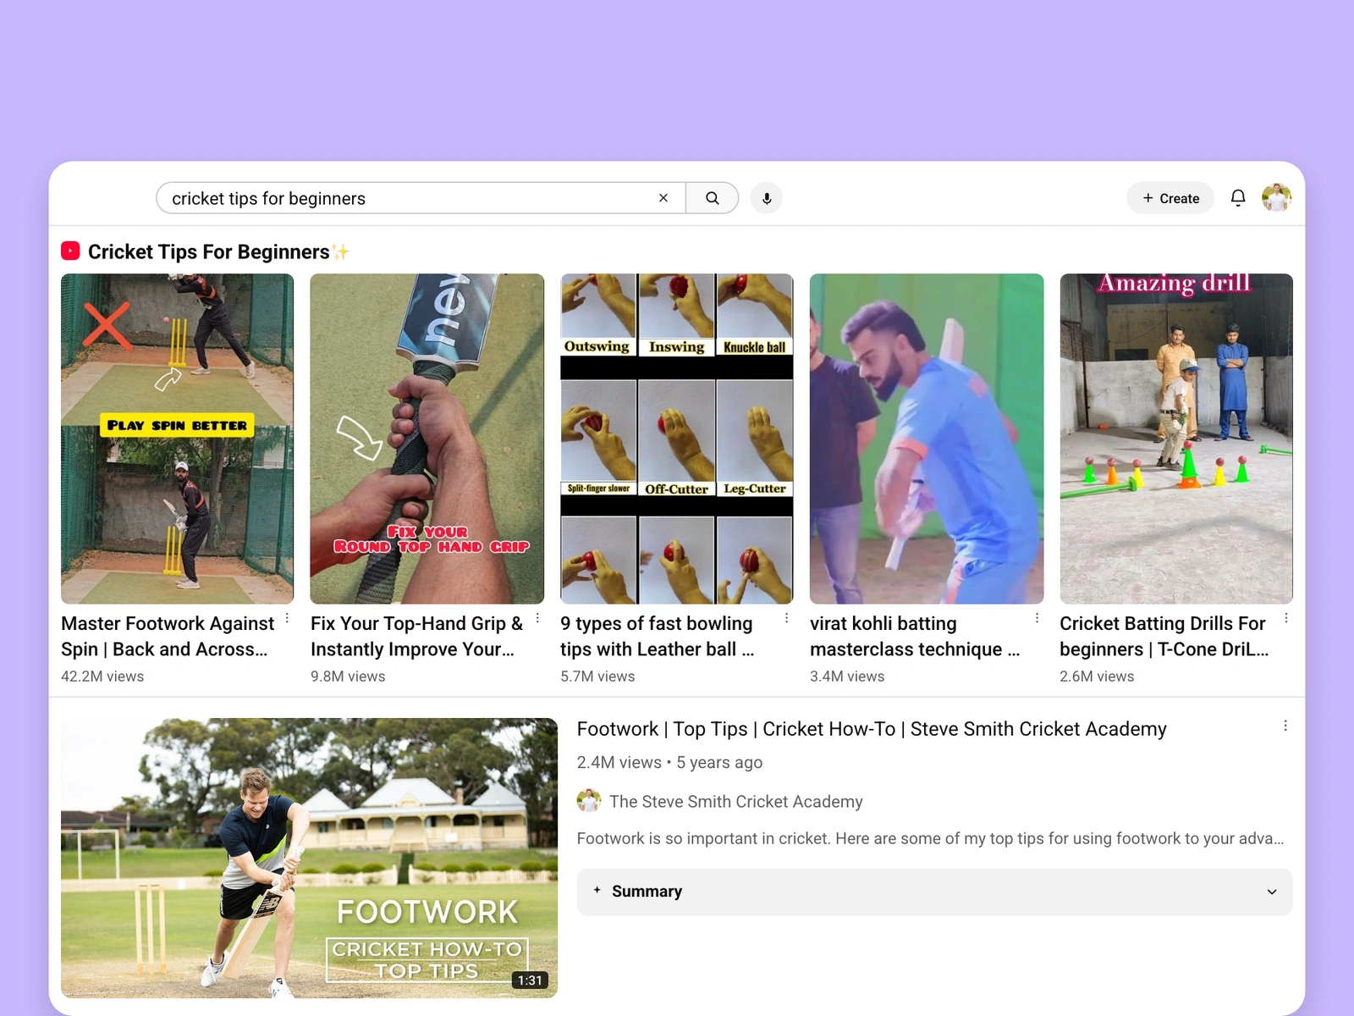
Task: Open more options for Steve Smith Footwork video
Action: tap(1285, 726)
